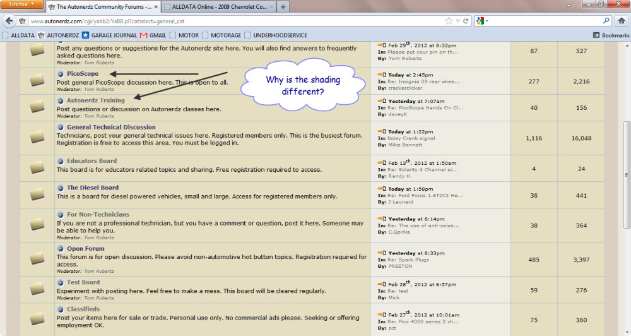Open the Open Forum board link
Screen dimensions: 631x336
tap(86, 249)
